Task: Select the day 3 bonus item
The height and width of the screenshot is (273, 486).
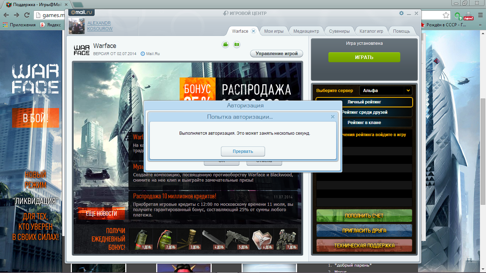Action: point(189,239)
